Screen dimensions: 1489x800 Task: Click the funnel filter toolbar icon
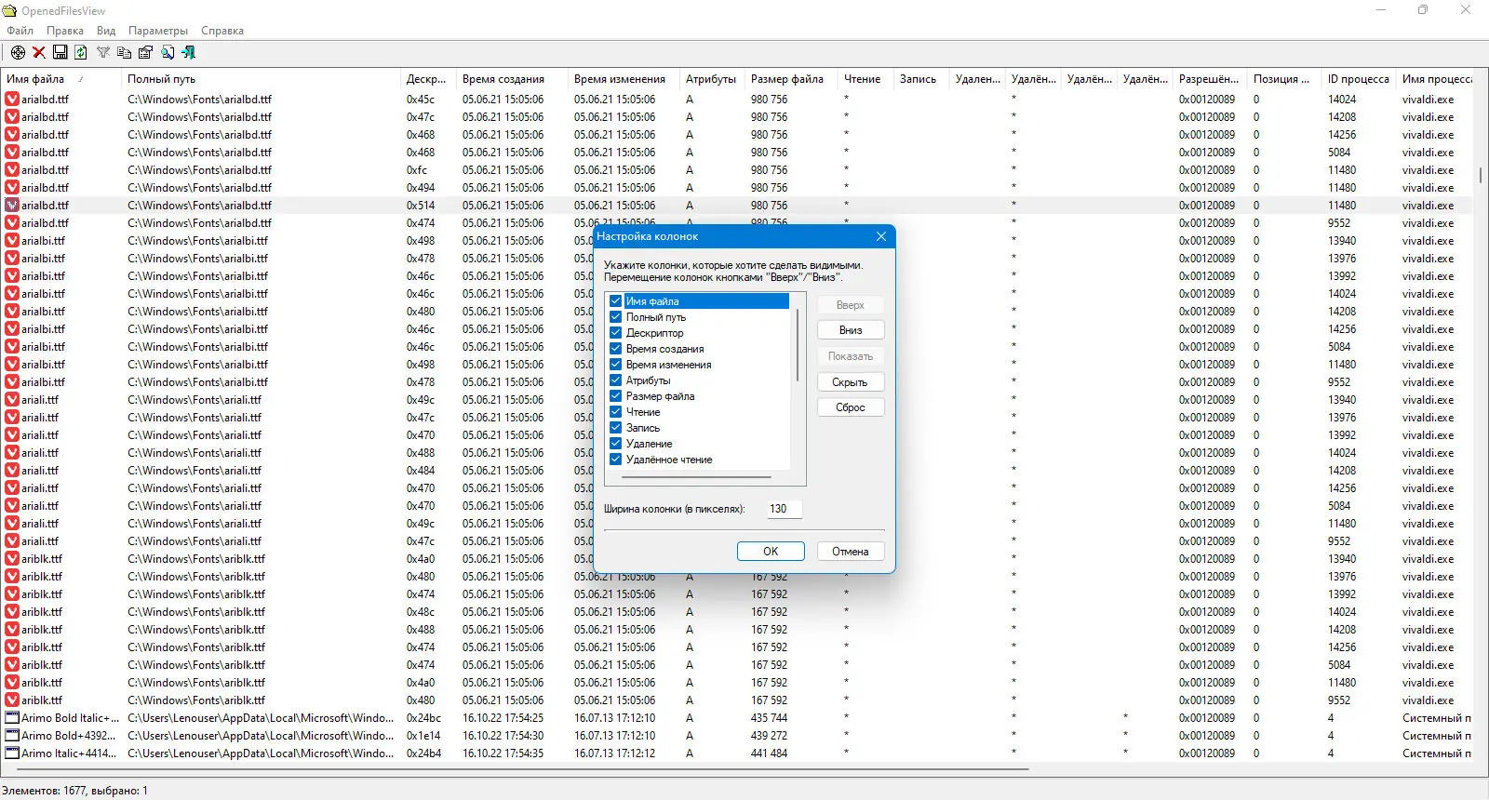(103, 52)
